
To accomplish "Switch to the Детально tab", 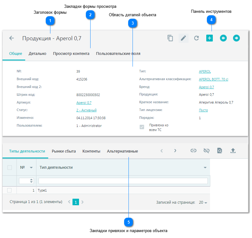I will 37,54.
